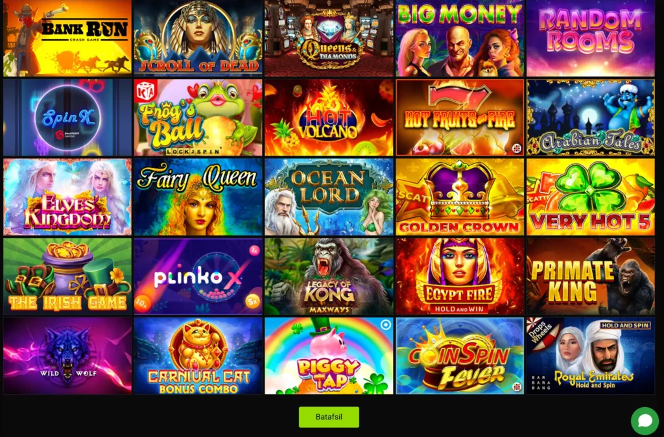Open the Golden Crown slot
Image resolution: width=664 pixels, height=437 pixels.
(x=460, y=197)
